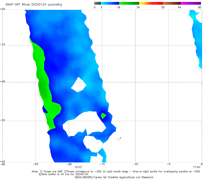Viewport: 204px width, 179px height.
Task: Click the NOAA/NESDIS credit line
Action: [114, 177]
